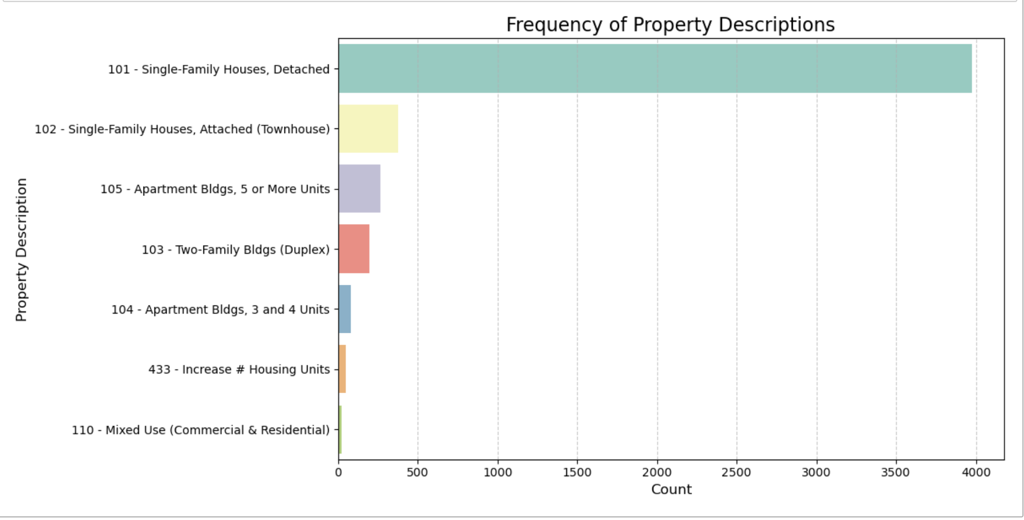
Task: Click the 0 tick label on the x-axis
Action: pyautogui.click(x=339, y=472)
